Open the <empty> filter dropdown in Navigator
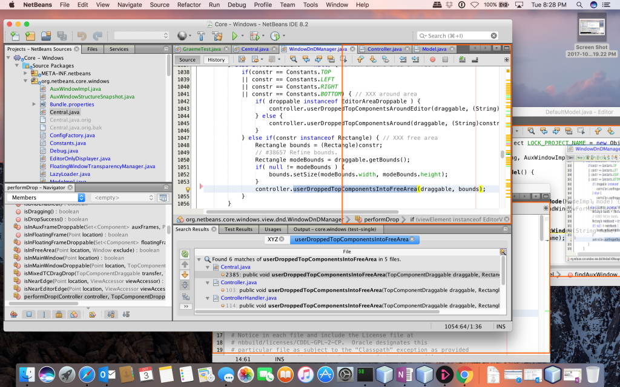The image size is (620, 387). (123, 198)
